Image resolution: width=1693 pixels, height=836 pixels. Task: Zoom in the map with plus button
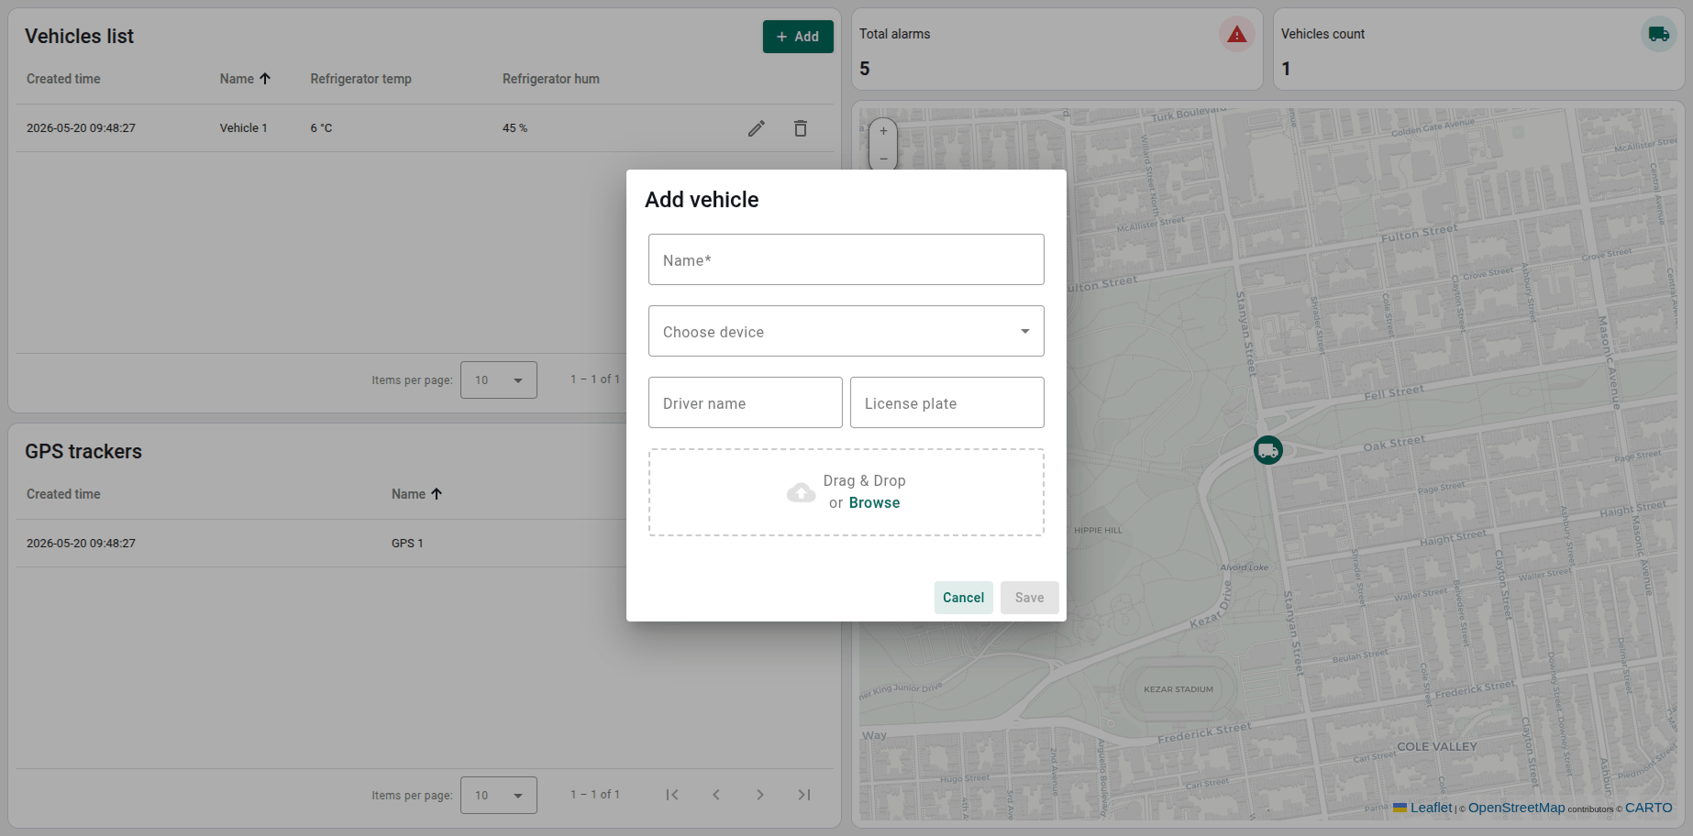coord(883,131)
